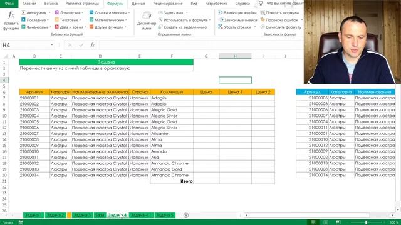
Task: Expand Автосумма dropdown arrow
Action: 49,12
